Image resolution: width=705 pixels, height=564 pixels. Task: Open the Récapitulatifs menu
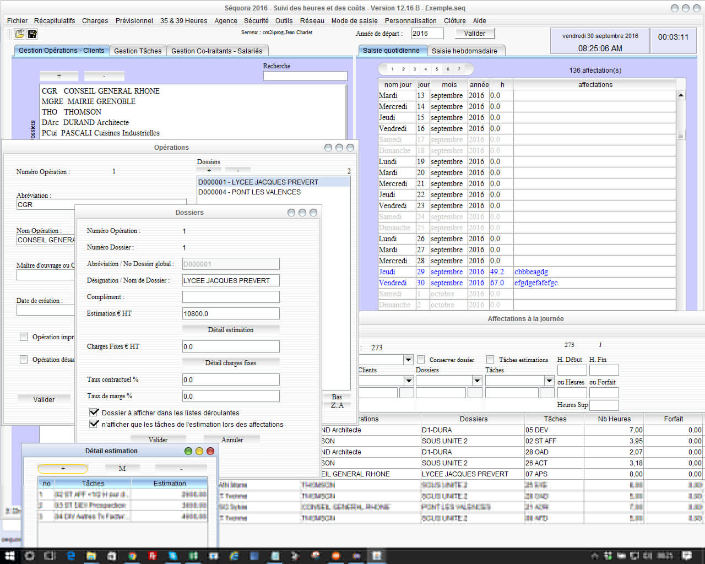[55, 21]
